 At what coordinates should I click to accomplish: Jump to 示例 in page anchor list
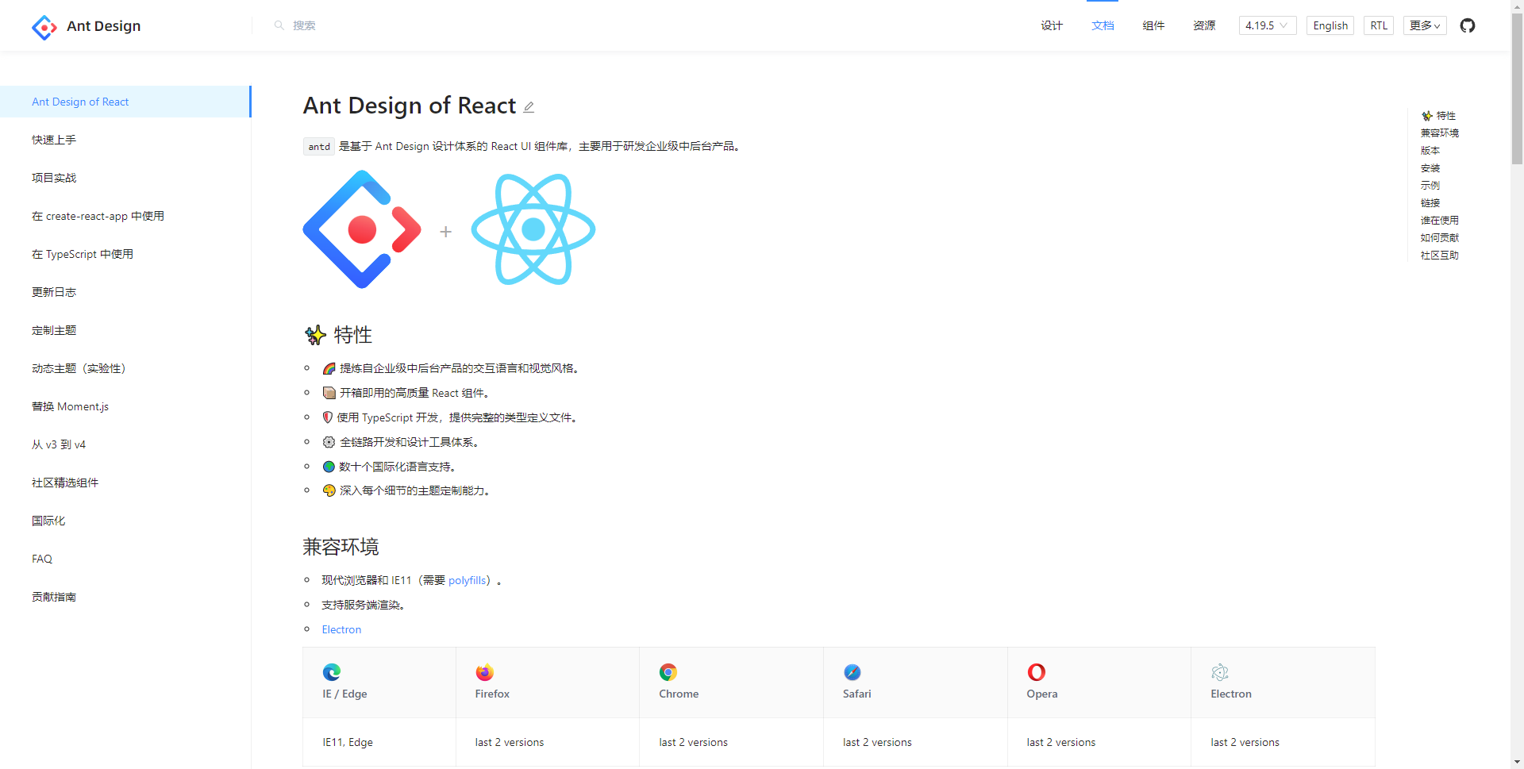[x=1430, y=186]
